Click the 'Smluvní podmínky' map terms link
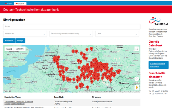Viewport: 172px width, 108px height. point(135,92)
